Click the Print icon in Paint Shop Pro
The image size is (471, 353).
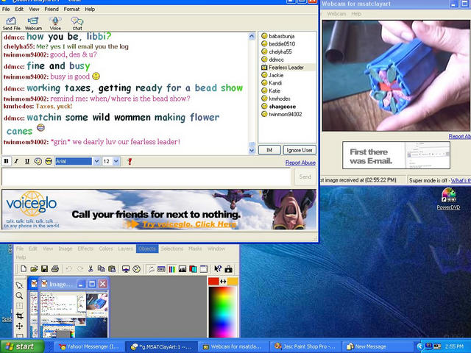(55, 269)
